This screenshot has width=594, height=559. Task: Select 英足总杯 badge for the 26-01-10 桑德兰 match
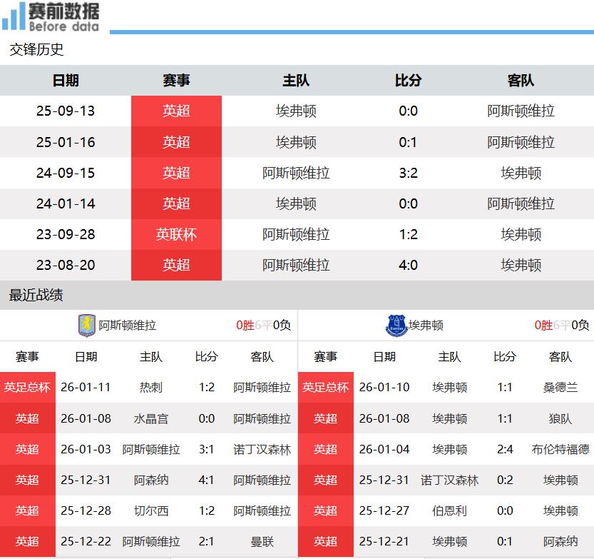click(x=325, y=388)
